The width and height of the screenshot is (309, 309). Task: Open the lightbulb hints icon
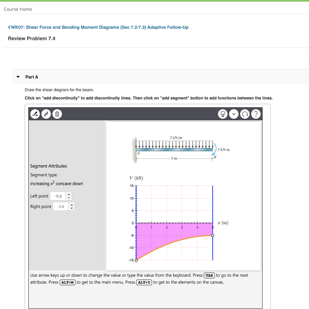click(x=223, y=114)
